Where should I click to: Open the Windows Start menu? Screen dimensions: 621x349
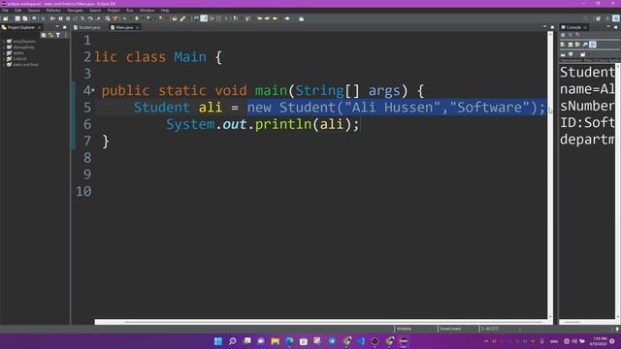click(x=217, y=341)
